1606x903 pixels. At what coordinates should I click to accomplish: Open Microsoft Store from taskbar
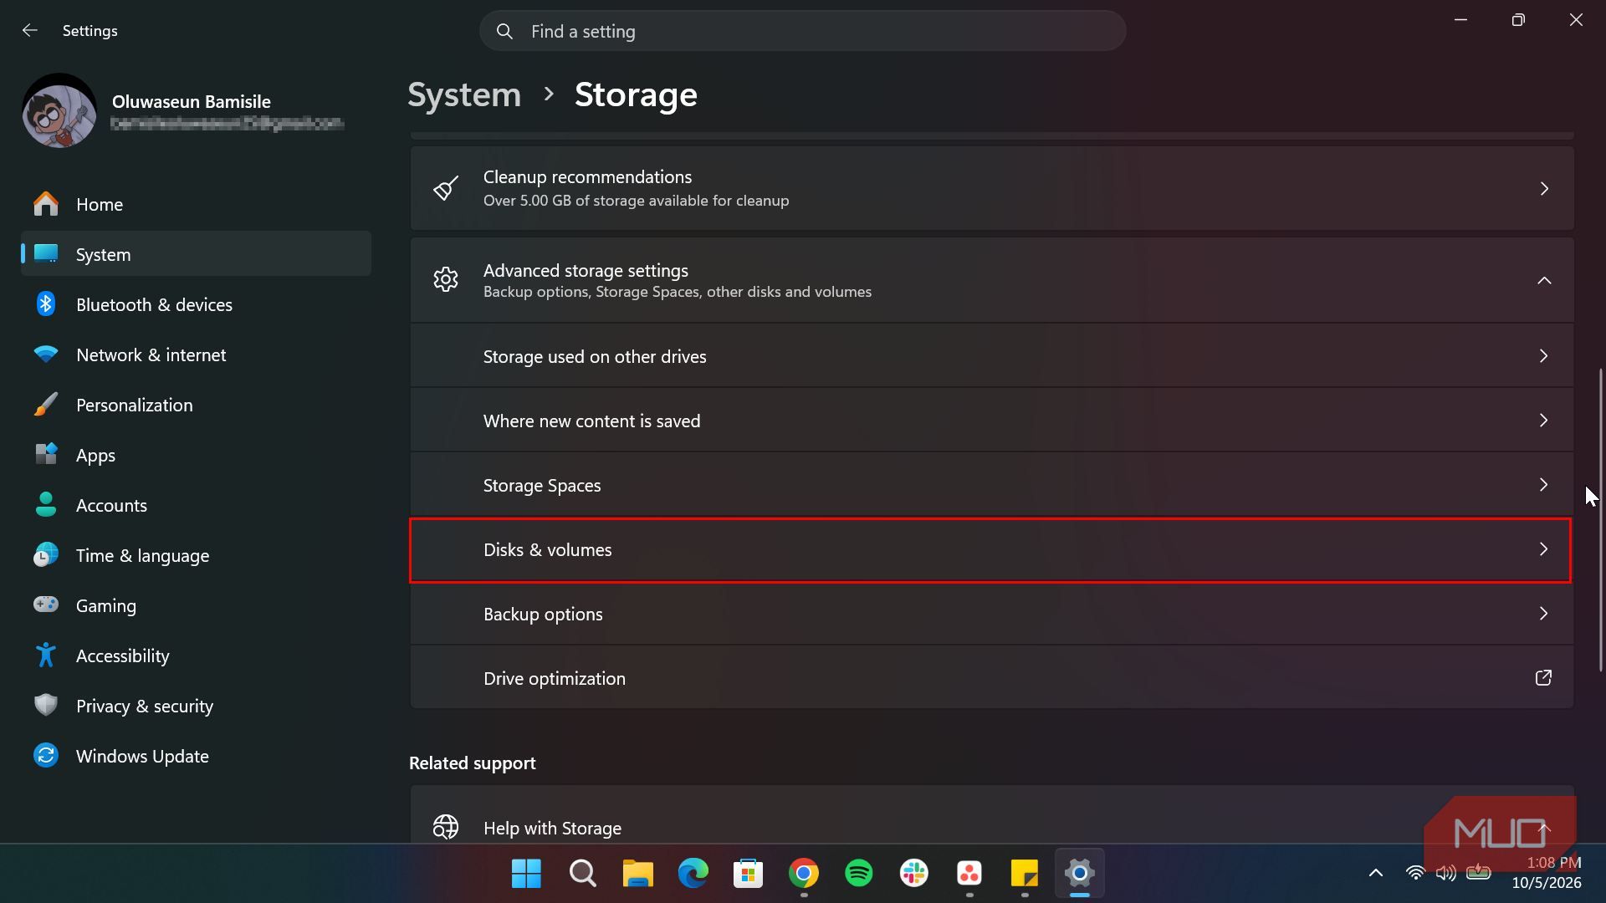tap(748, 874)
